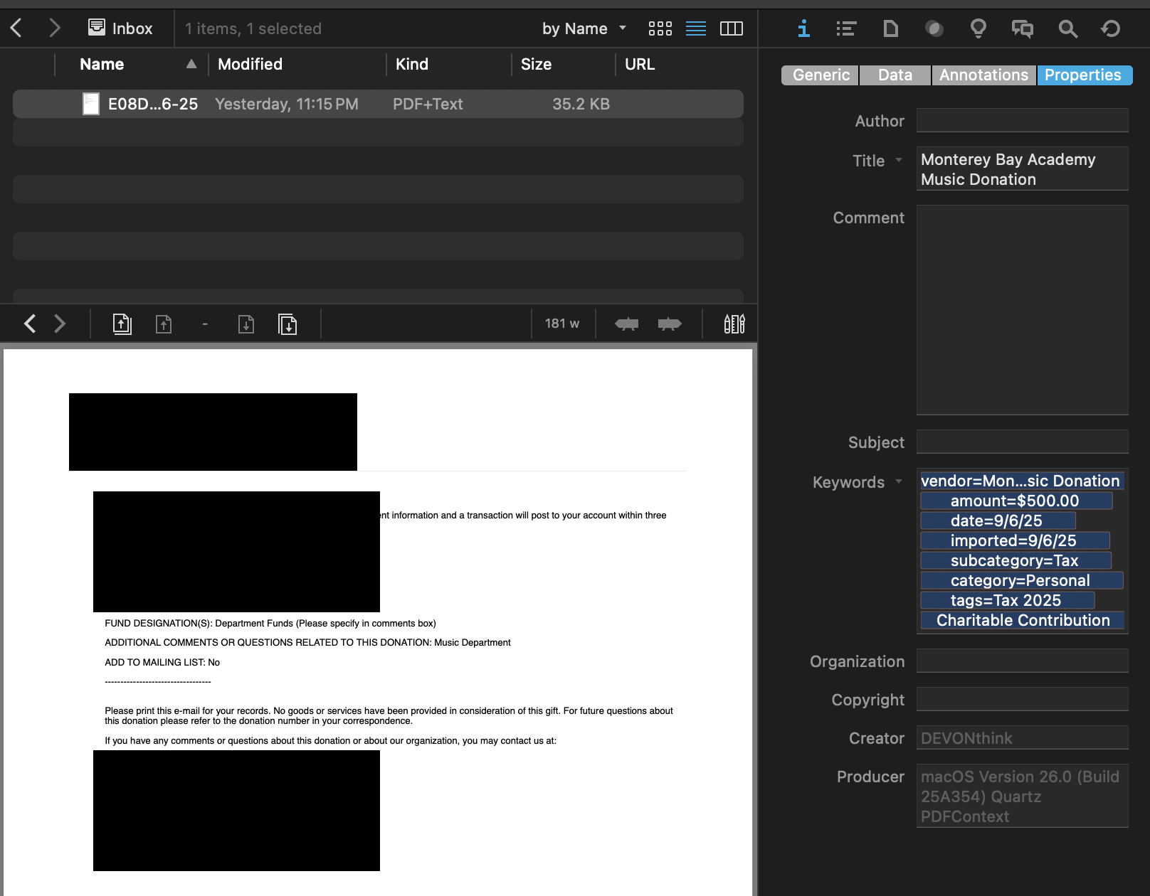Switch to the Annotations tab
The image size is (1150, 896).
[983, 75]
